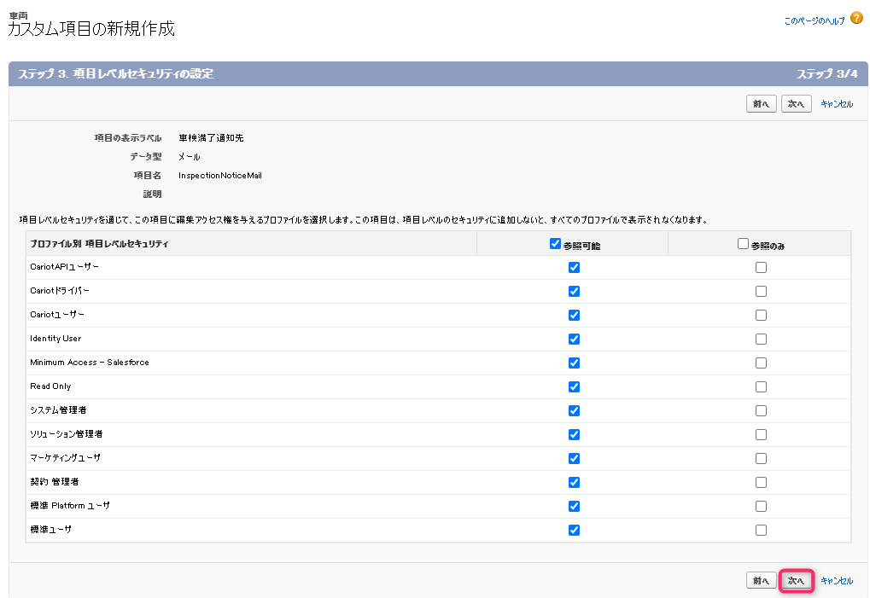The height and width of the screenshot is (598, 870).
Task: Uncheck 参照可能 for マーケティングユーザ
Action: coord(574,458)
